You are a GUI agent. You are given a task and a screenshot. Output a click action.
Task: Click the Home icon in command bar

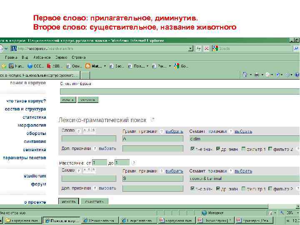tap(245, 75)
